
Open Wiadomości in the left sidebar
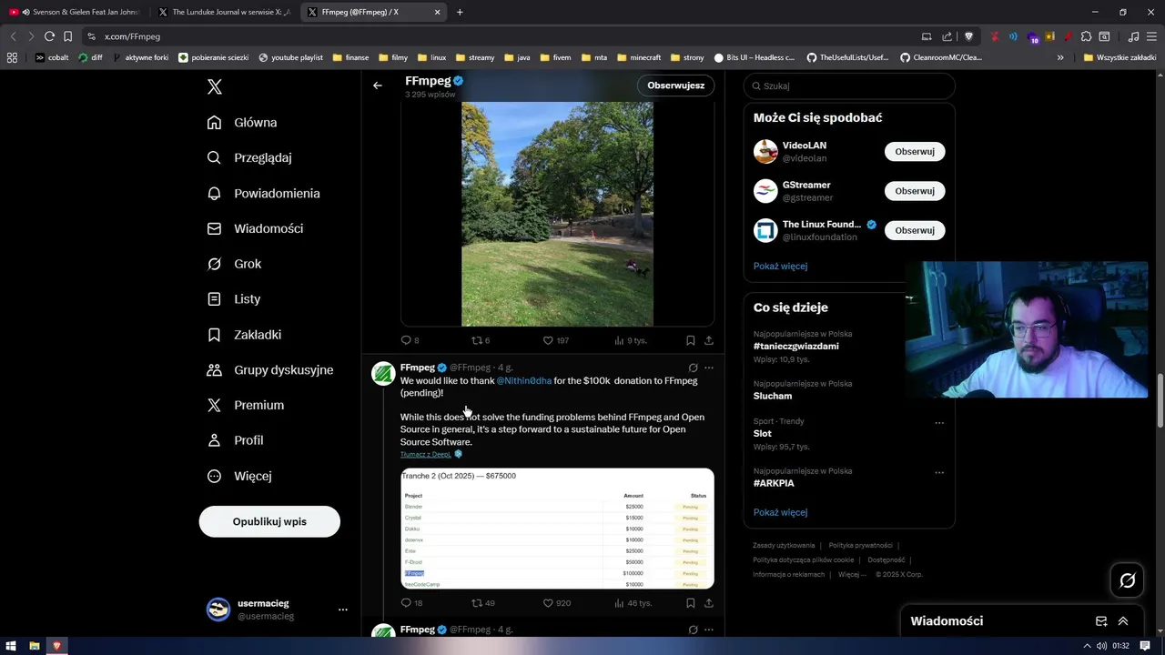[x=255, y=228]
